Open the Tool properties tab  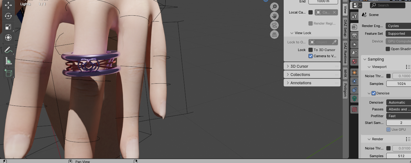click(x=354, y=16)
